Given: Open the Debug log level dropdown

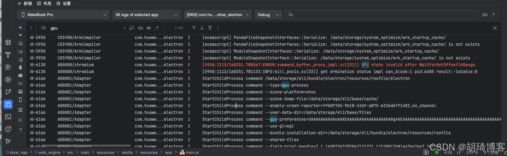Looking at the screenshot, I should click(268, 15).
